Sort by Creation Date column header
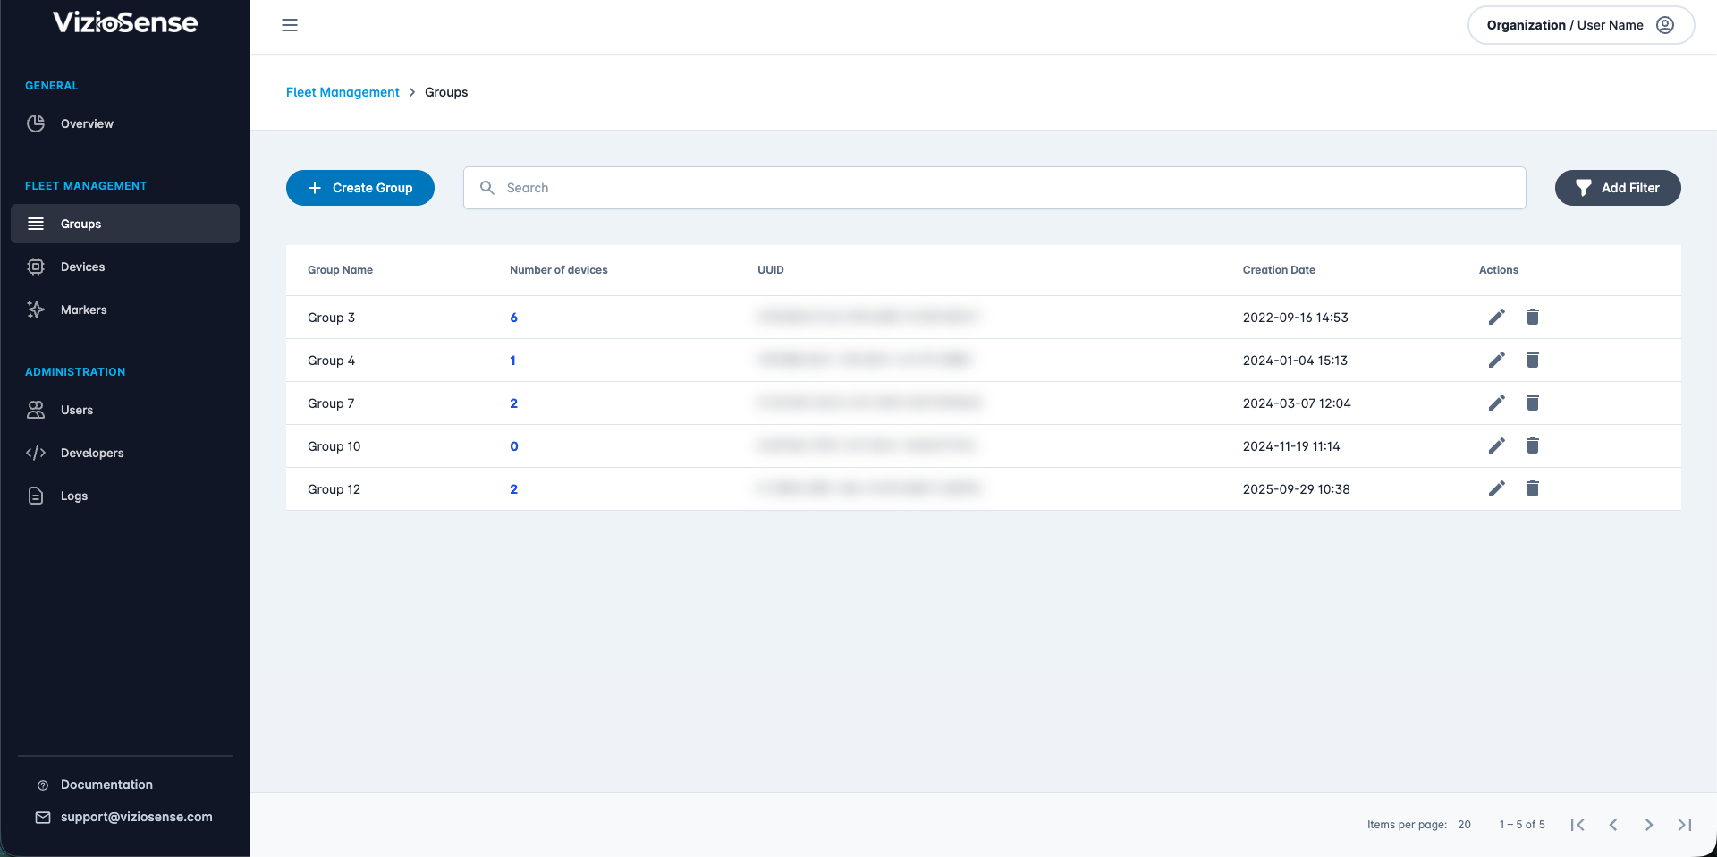The height and width of the screenshot is (857, 1717). click(x=1279, y=270)
